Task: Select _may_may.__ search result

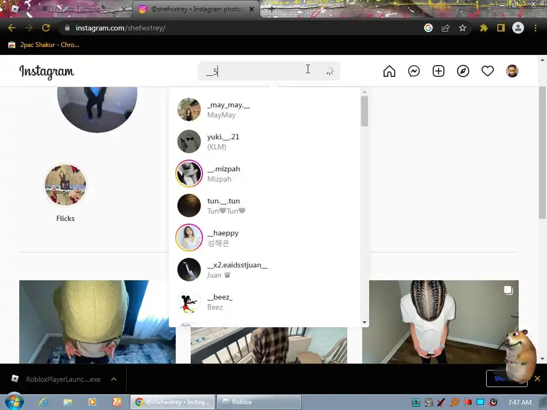Action: pyautogui.click(x=264, y=109)
